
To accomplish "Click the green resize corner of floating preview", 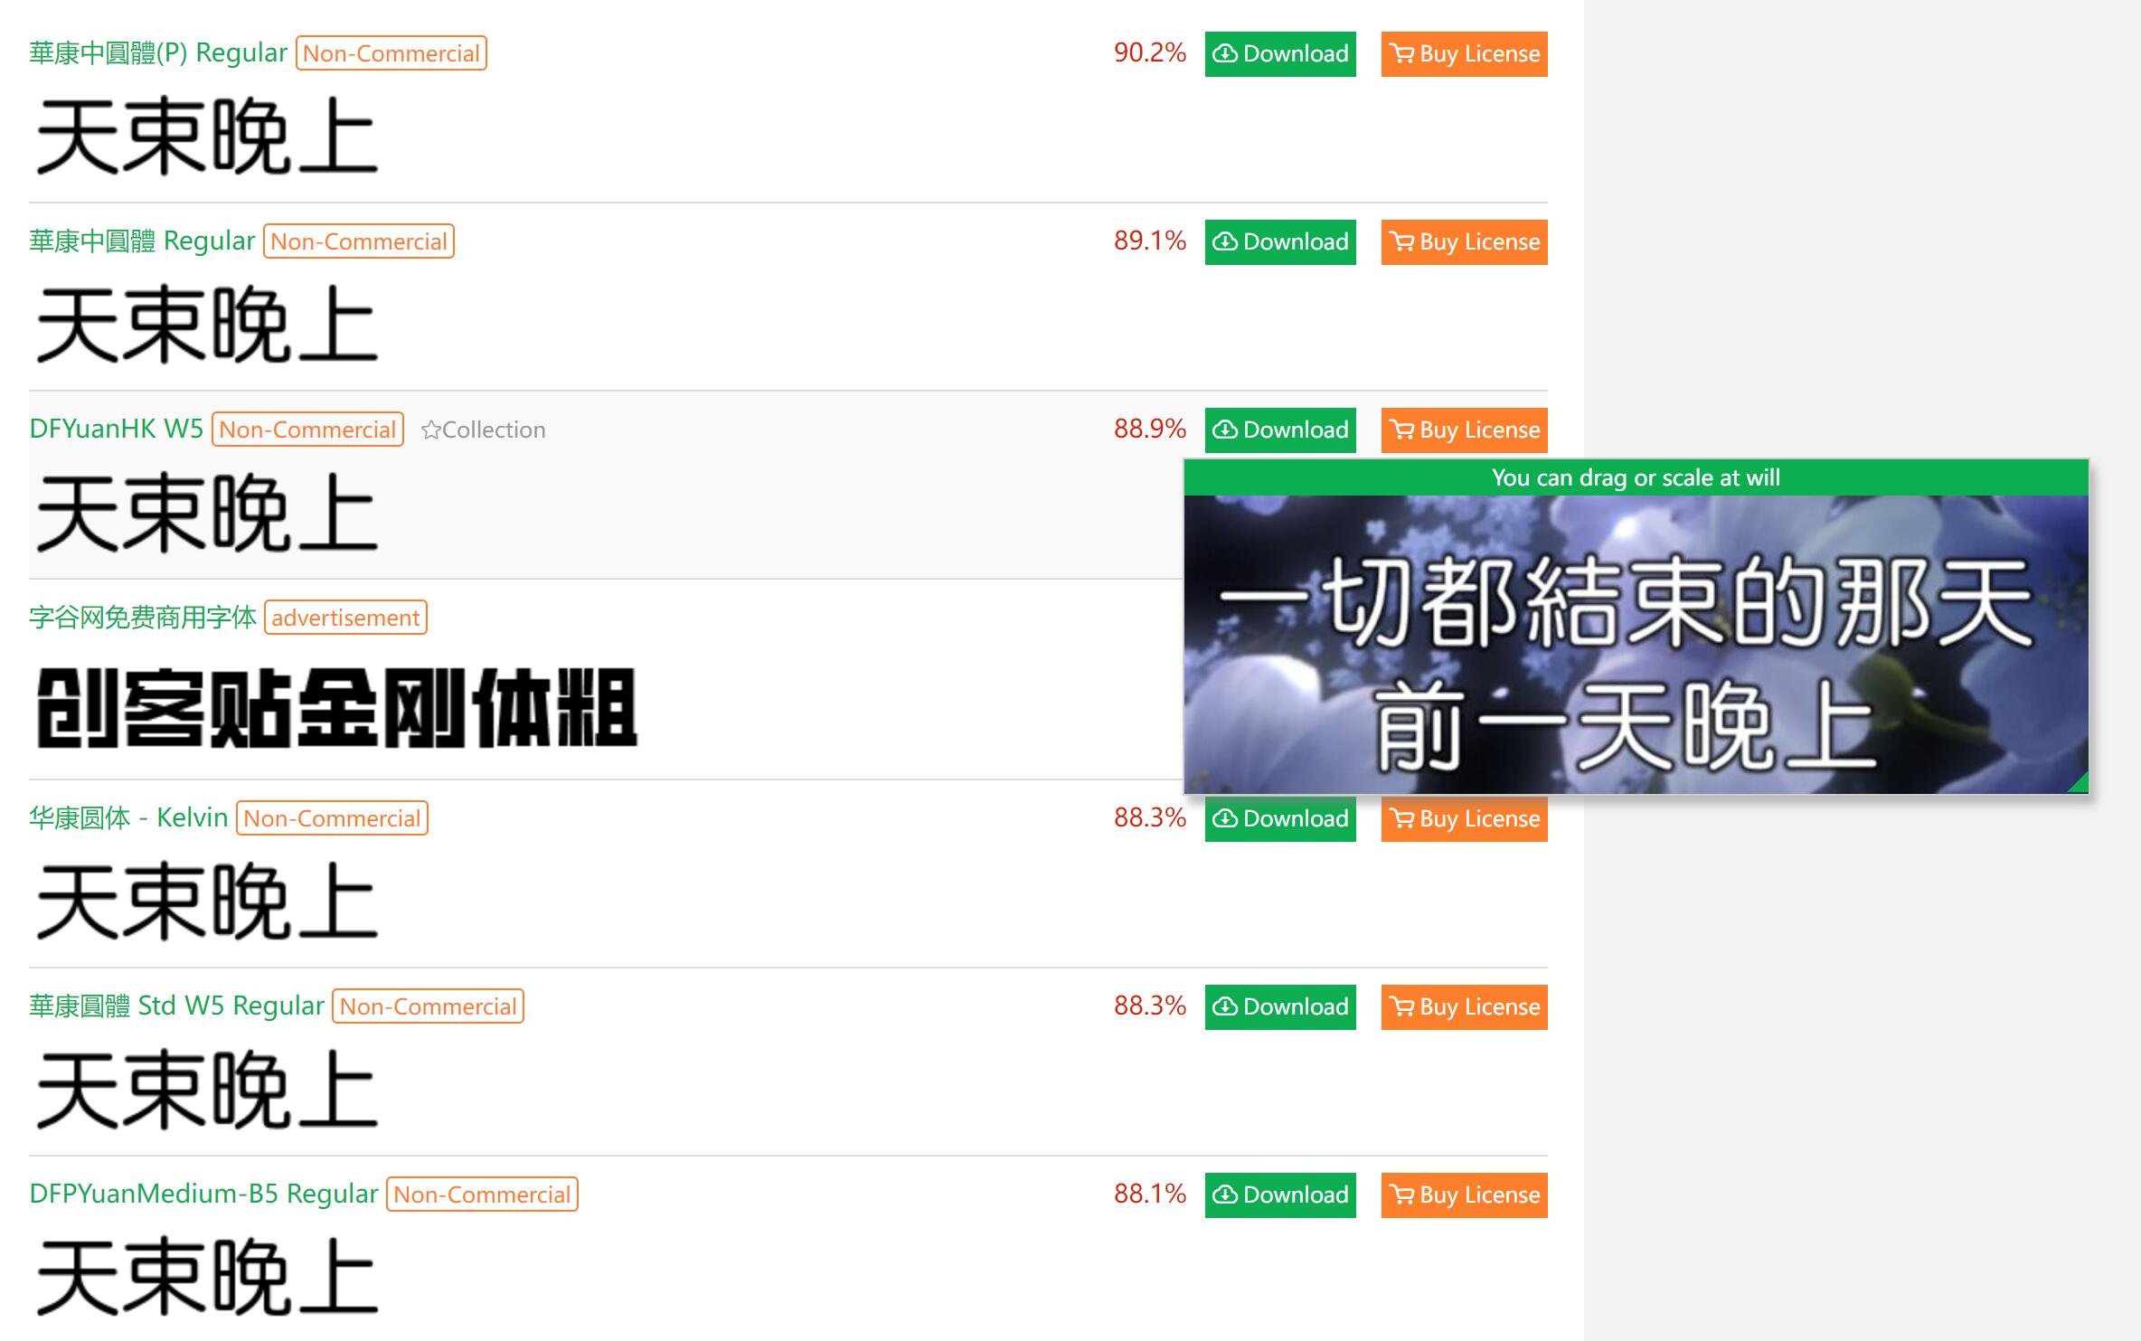I will 2079,783.
